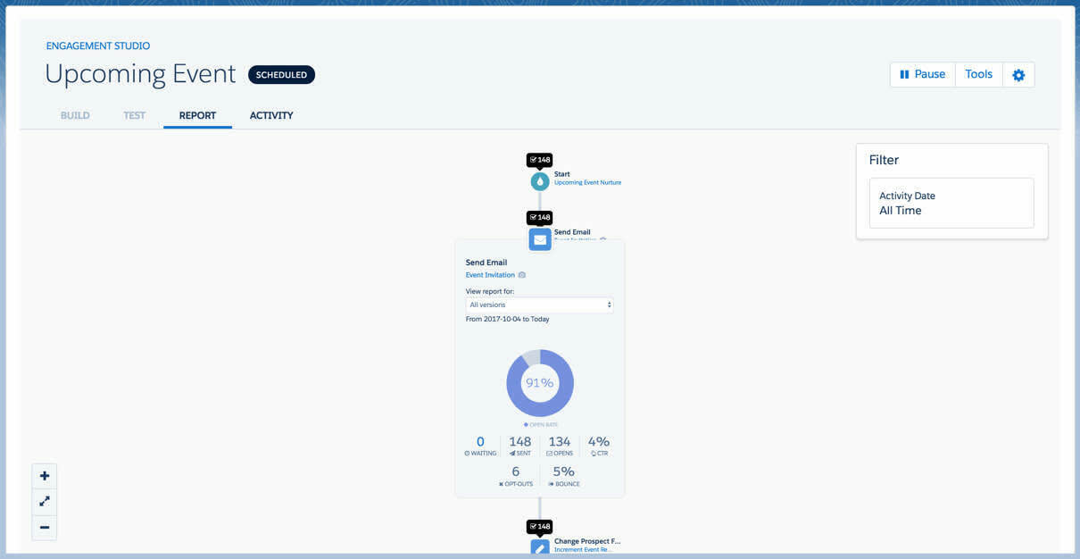
Task: Open the settings gear icon
Action: click(x=1018, y=75)
